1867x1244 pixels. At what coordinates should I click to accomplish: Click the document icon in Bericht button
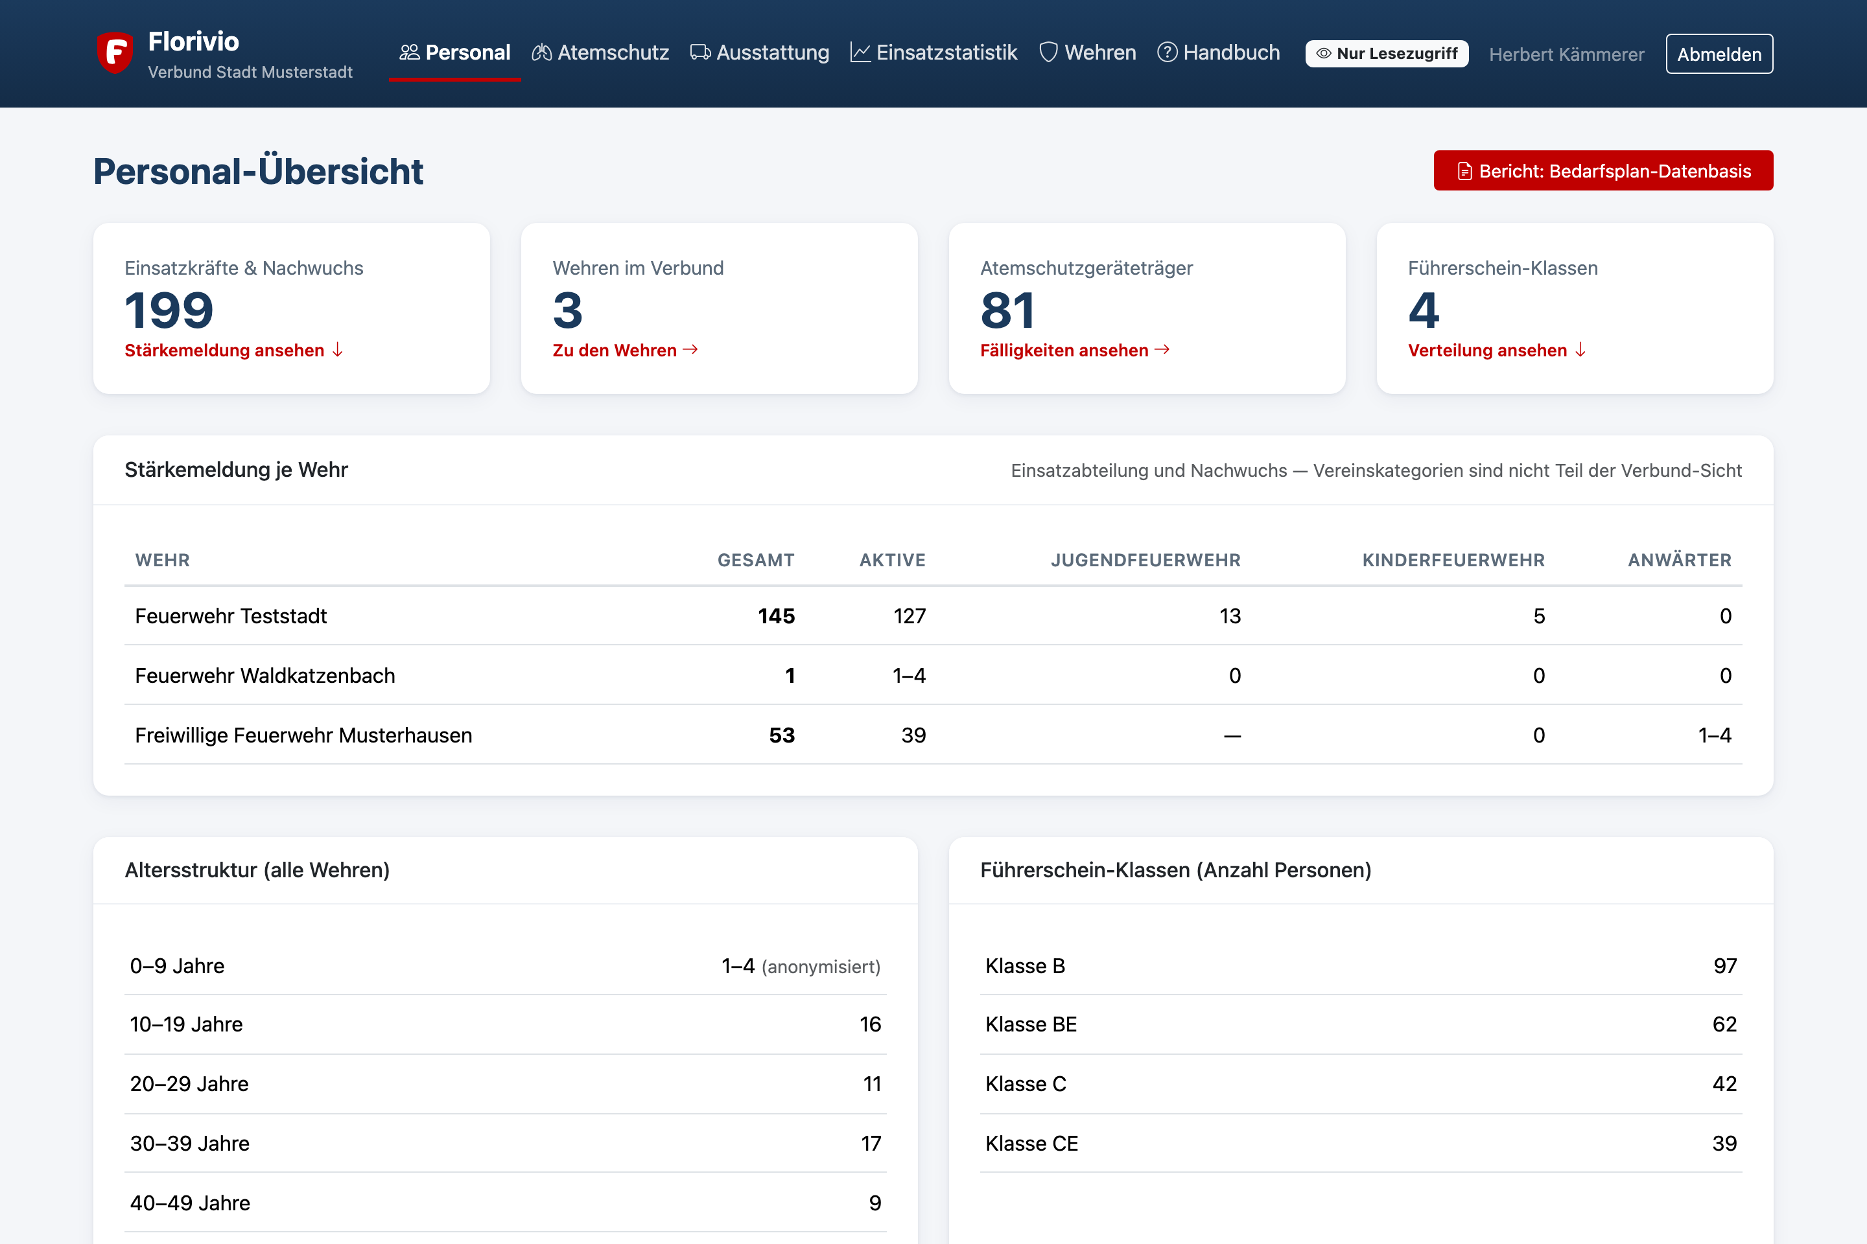coord(1464,171)
